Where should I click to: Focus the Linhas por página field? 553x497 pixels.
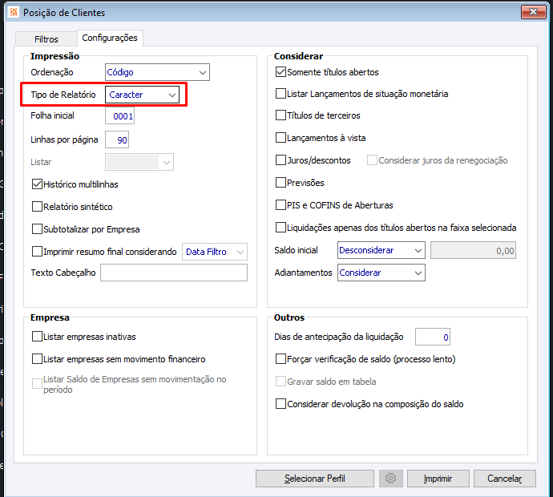pyautogui.click(x=117, y=140)
